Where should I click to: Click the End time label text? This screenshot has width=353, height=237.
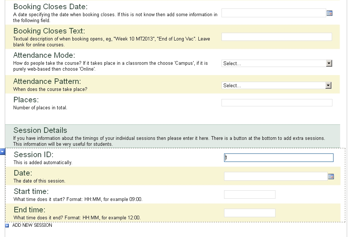click(x=30, y=210)
